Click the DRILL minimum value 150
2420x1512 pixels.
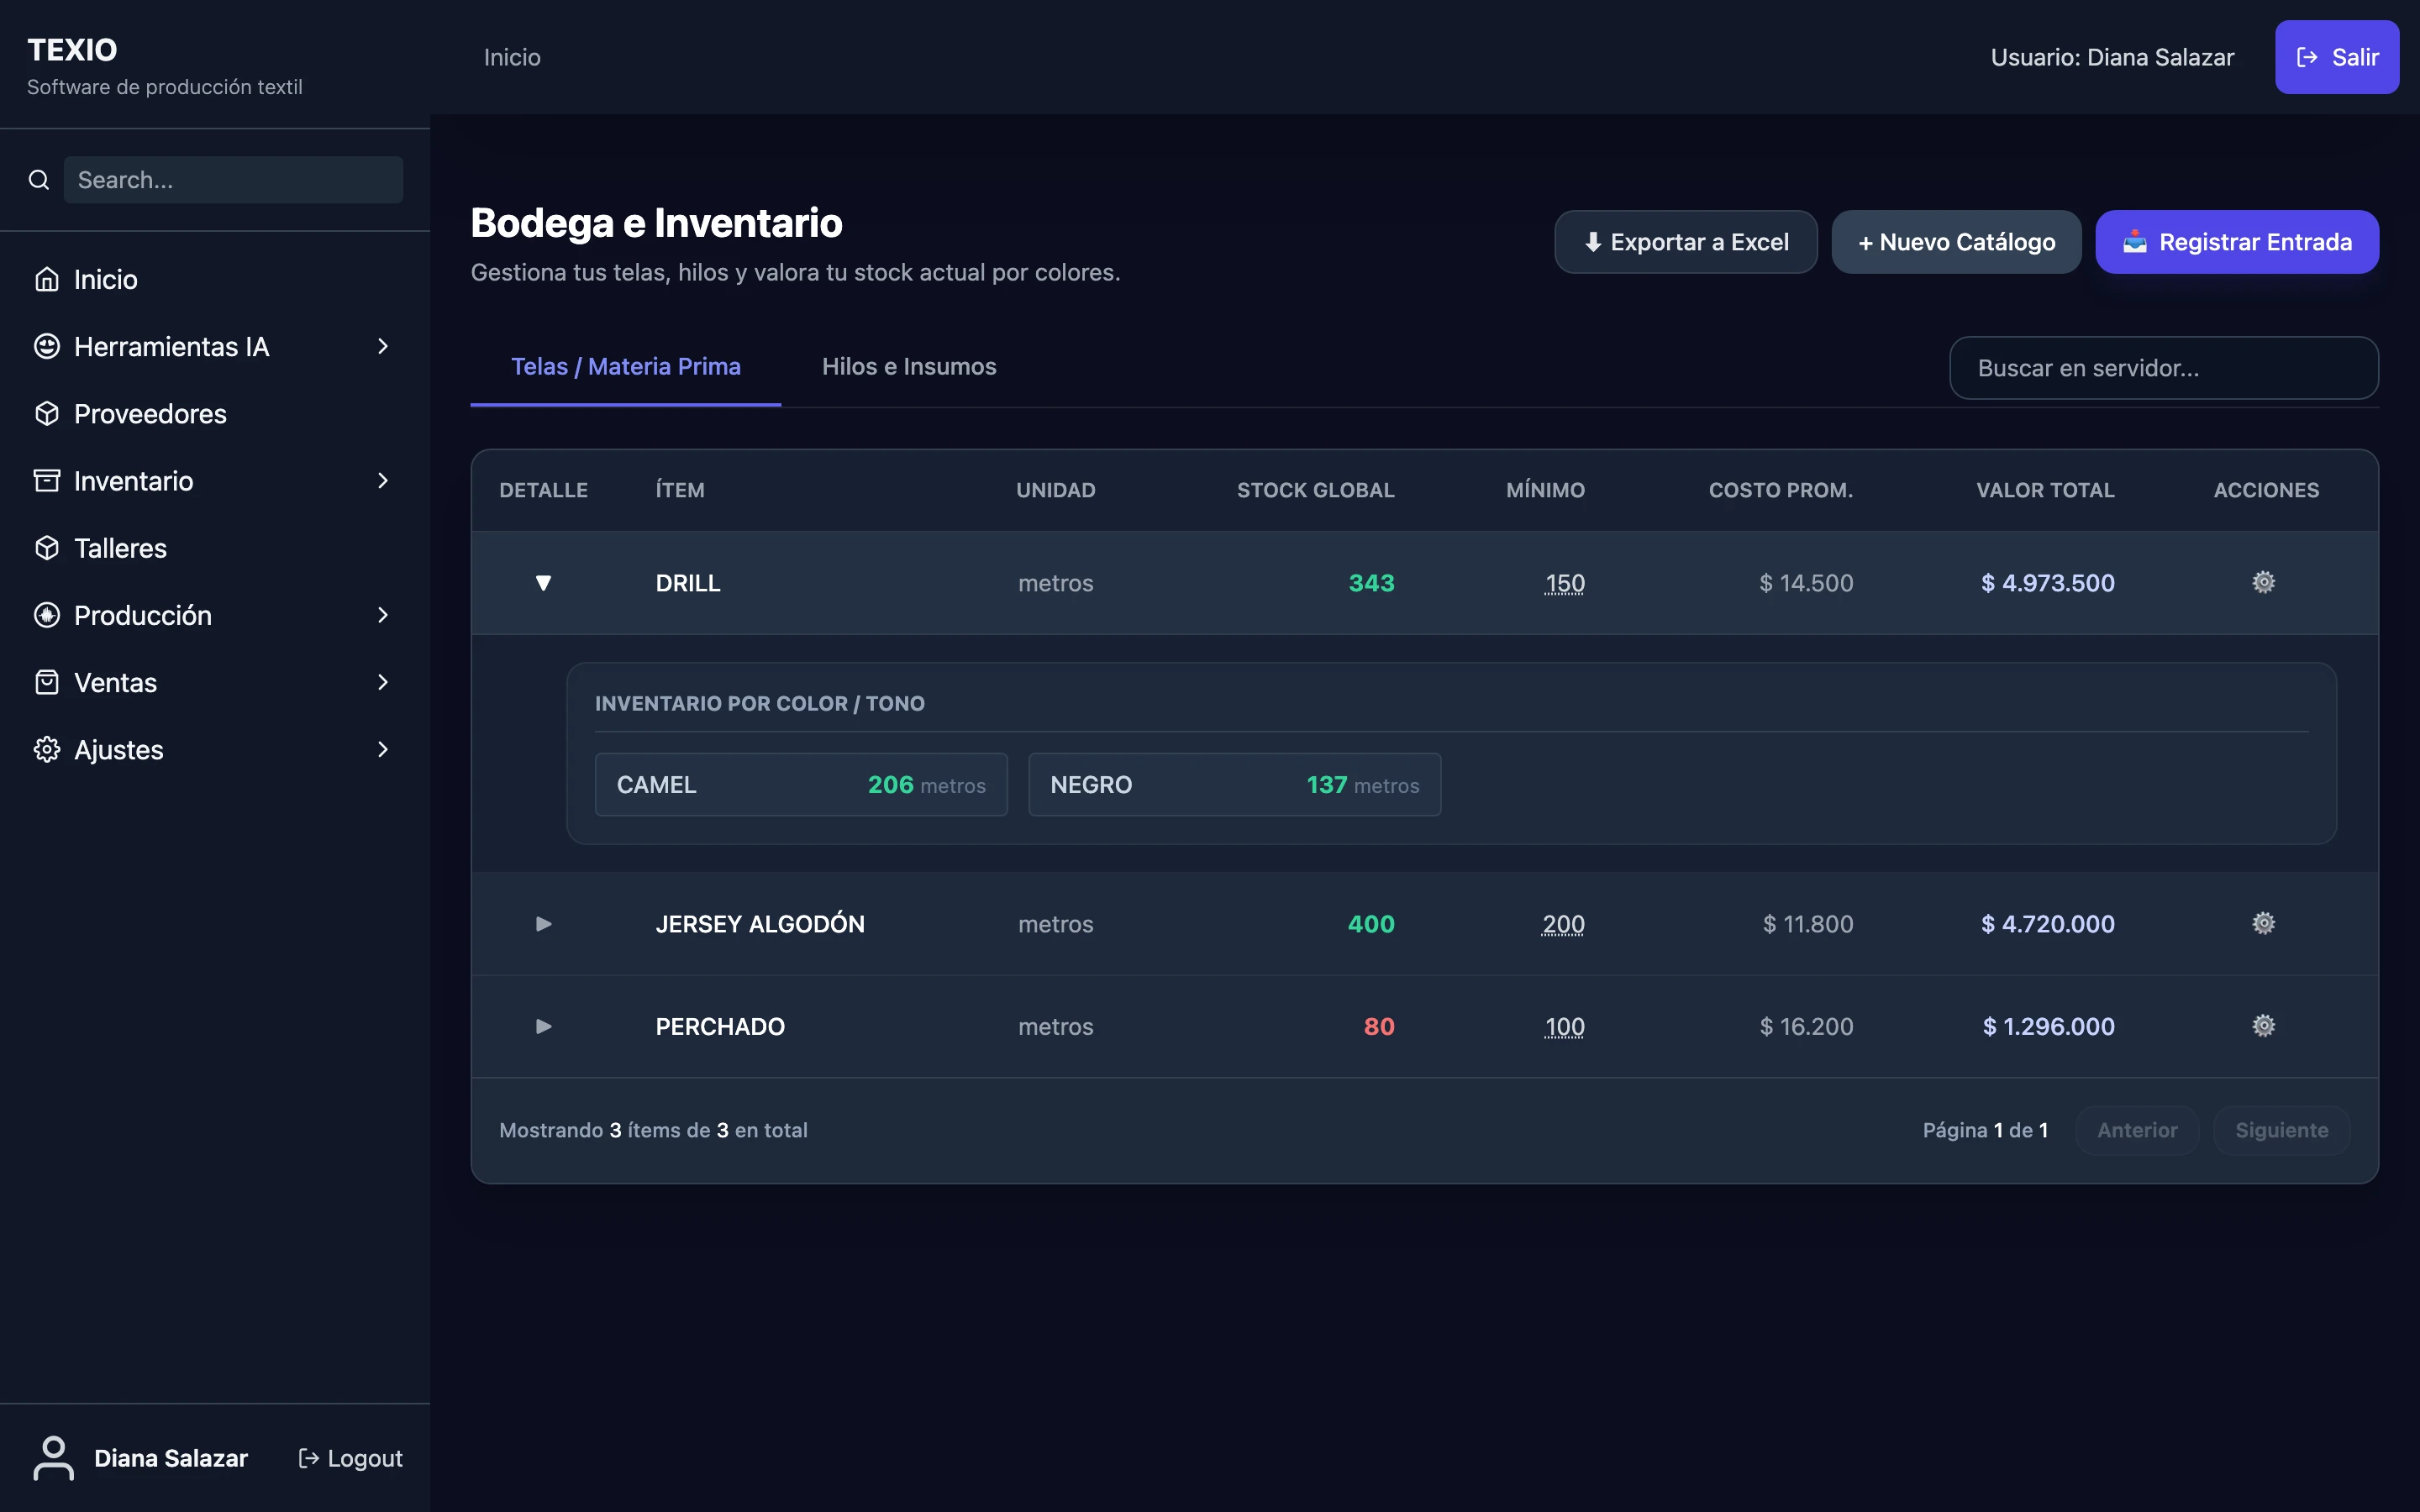(x=1565, y=583)
